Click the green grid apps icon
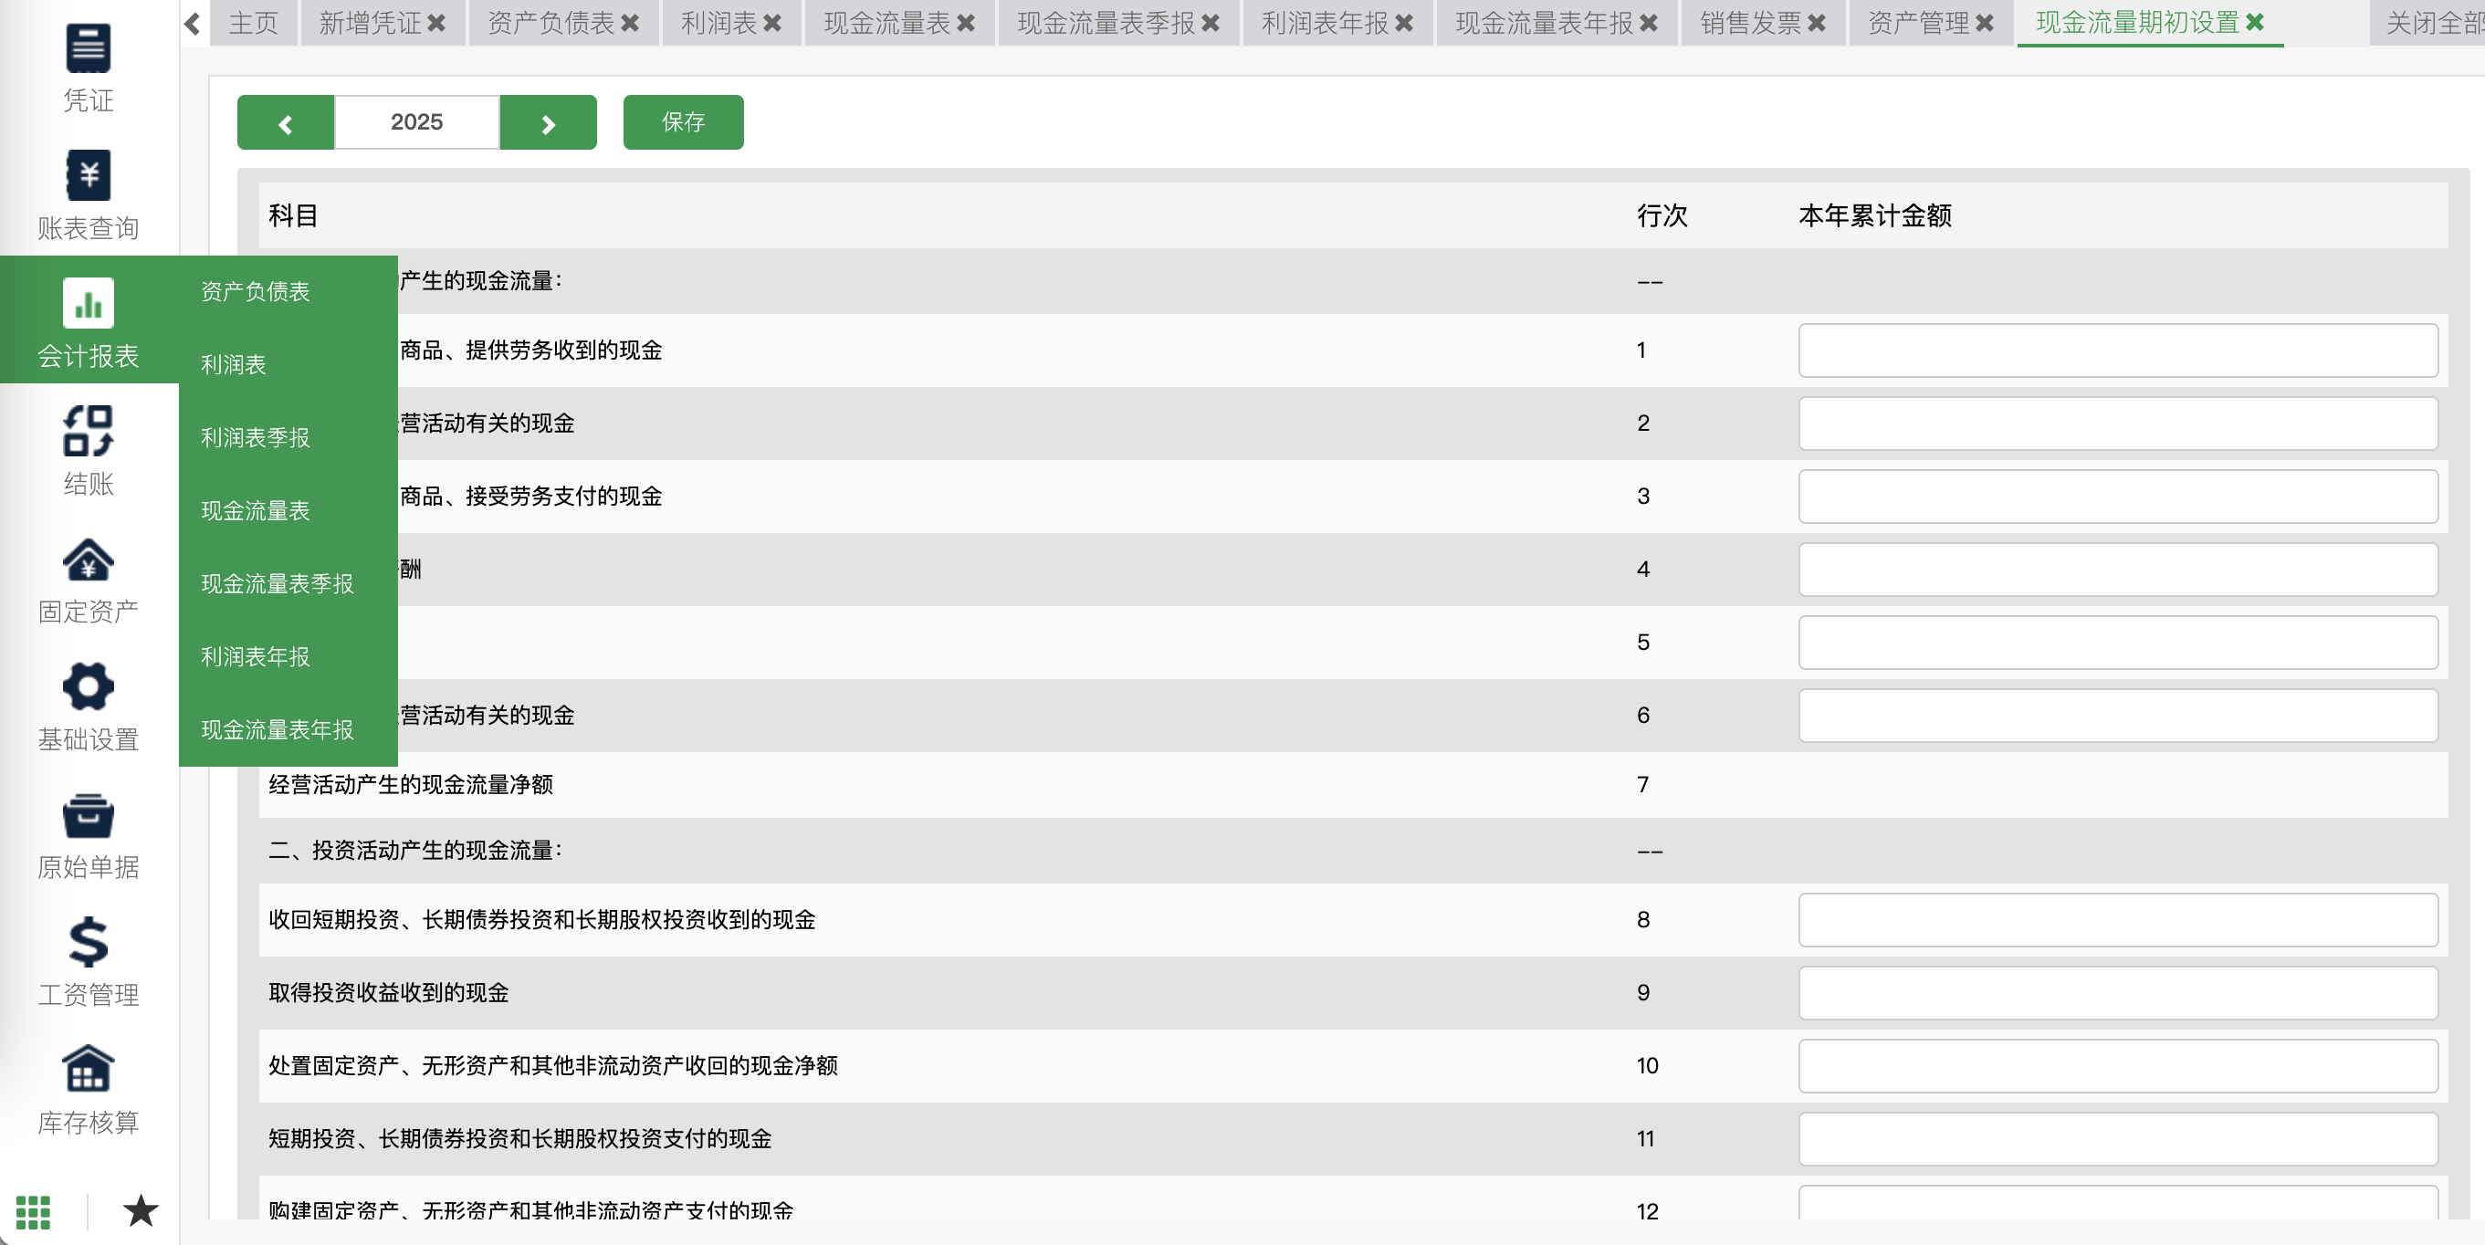The image size is (2485, 1245). click(33, 1211)
